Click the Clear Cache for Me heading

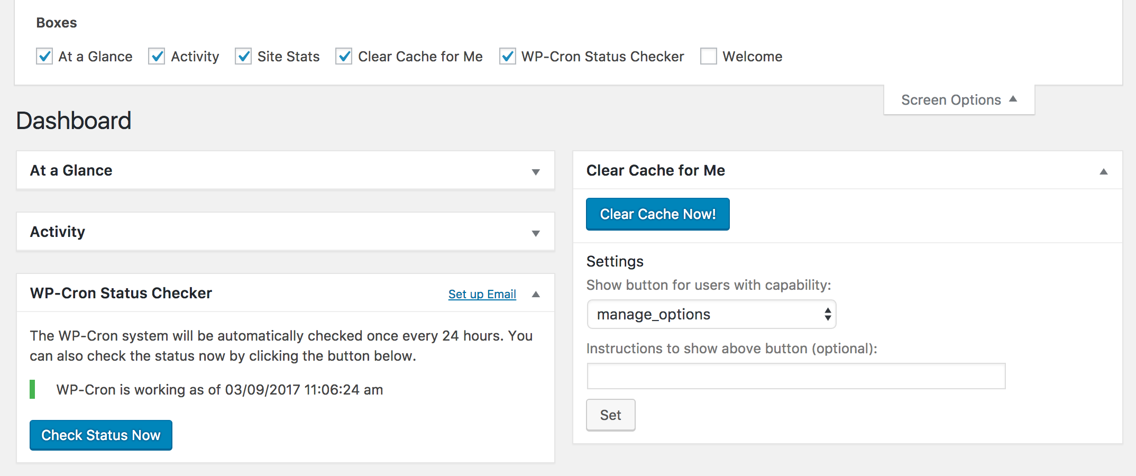click(x=655, y=170)
